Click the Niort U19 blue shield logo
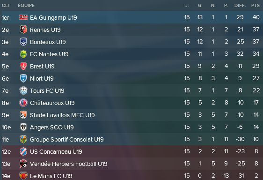 (23, 78)
